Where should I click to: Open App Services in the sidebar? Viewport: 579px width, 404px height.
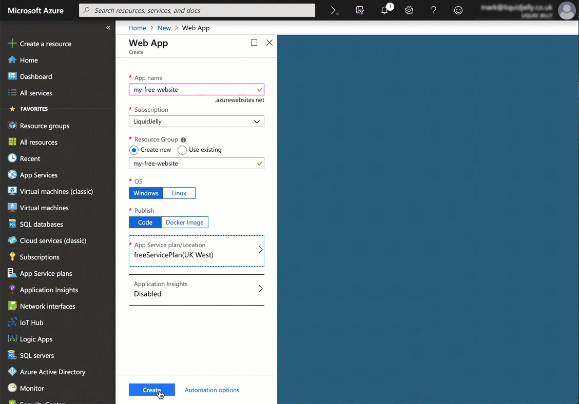click(x=38, y=175)
